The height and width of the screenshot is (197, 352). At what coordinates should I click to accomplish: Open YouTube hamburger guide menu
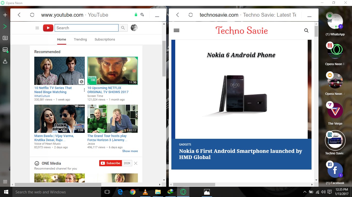tap(37, 28)
